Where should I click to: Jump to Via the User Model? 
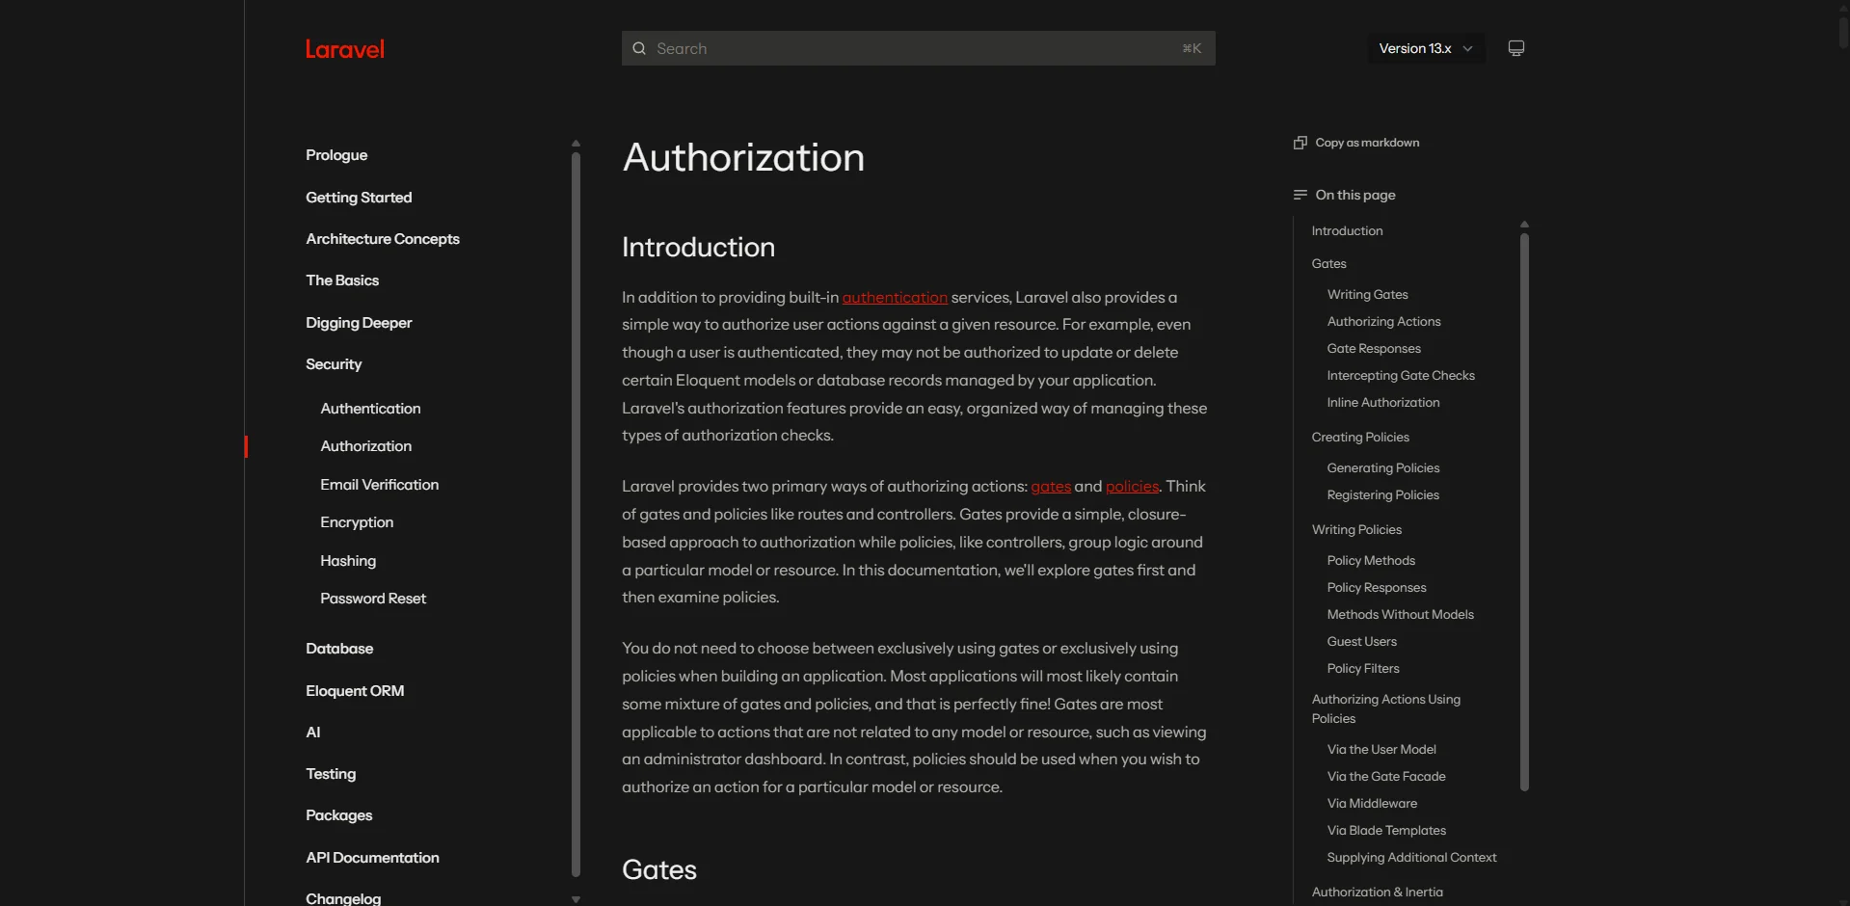pyautogui.click(x=1381, y=750)
